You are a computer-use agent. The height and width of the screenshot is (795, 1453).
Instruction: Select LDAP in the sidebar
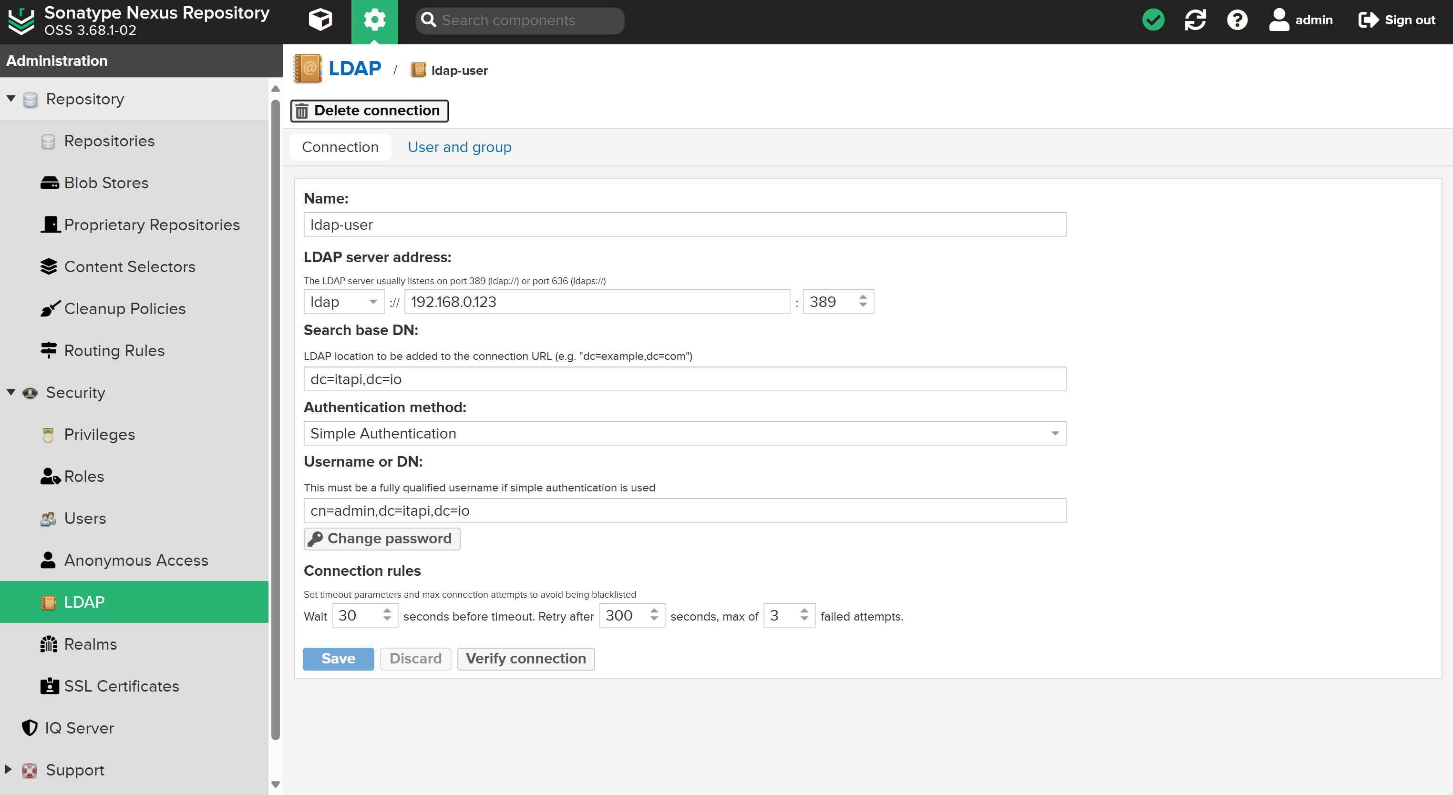coord(134,602)
